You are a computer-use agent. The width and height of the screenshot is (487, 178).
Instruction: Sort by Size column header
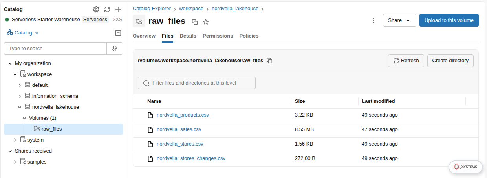click(300, 101)
